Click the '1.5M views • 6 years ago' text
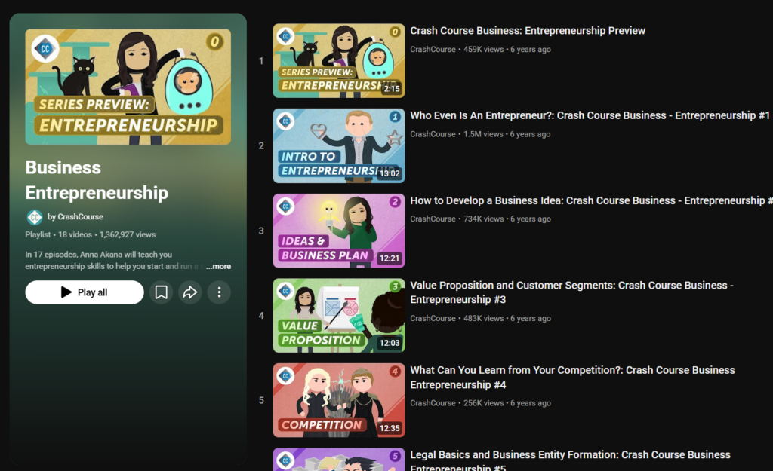Screen dimensions: 773x471 (x=507, y=134)
